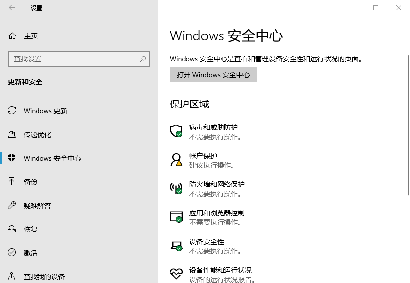Click the back arrow in Settings header

tap(12, 8)
